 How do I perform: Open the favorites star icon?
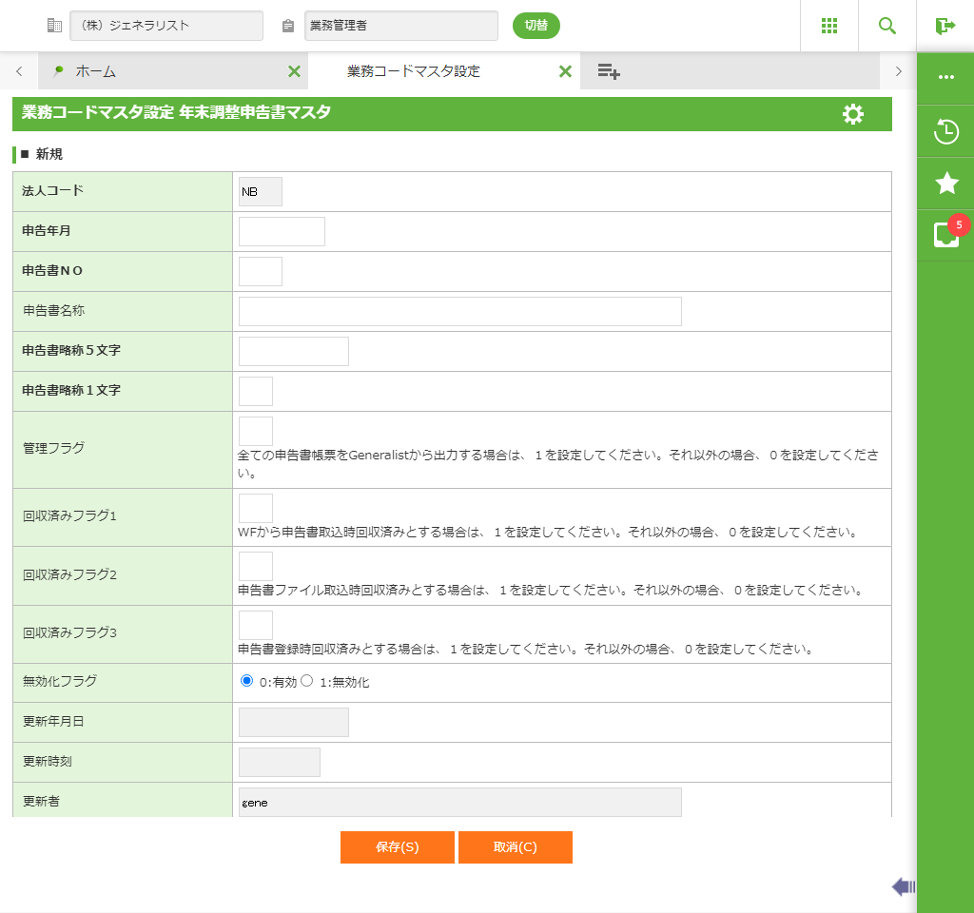(945, 184)
